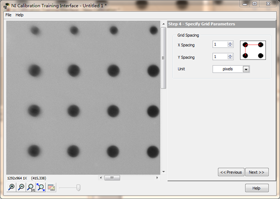Click the Zoom 1:1 icon

(x=31, y=187)
